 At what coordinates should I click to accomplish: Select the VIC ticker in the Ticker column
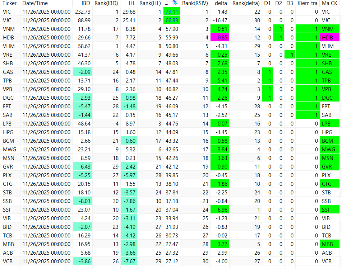coord(7,12)
